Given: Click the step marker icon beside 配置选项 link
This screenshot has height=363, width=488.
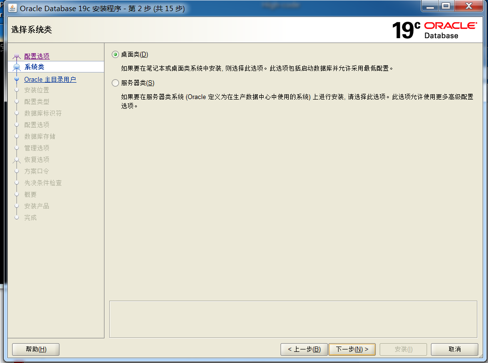Looking at the screenshot, I should [17, 56].
